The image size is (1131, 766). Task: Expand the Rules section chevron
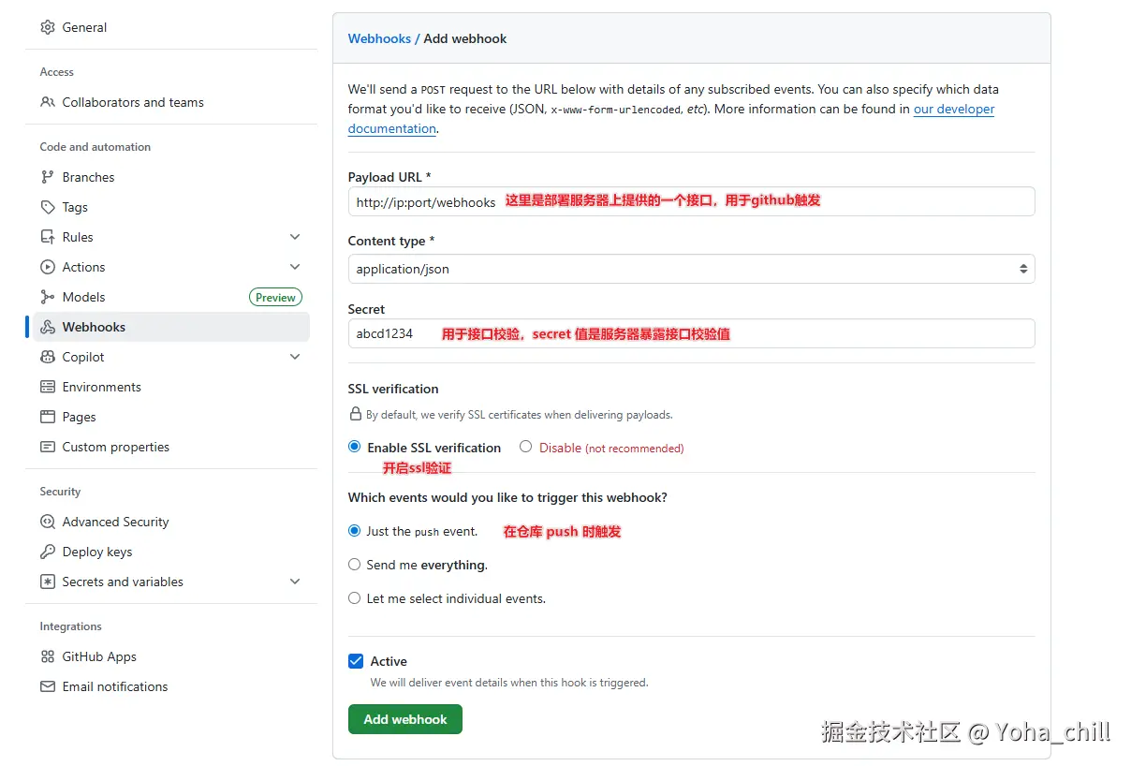point(295,237)
